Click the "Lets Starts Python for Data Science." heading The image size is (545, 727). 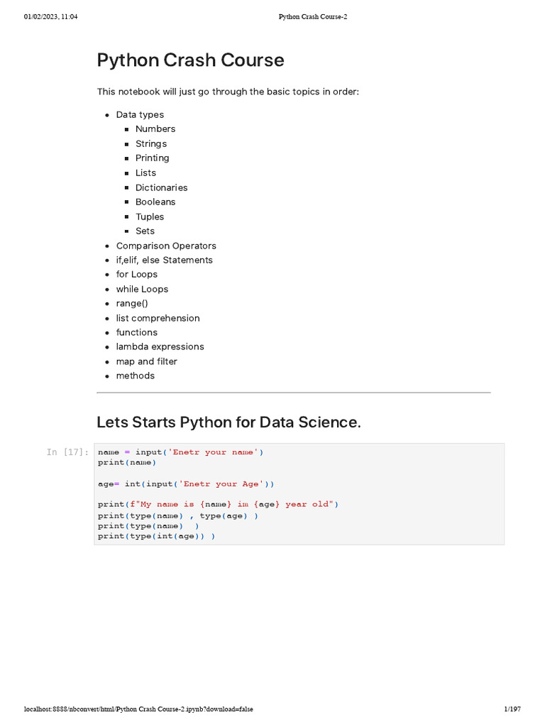(x=229, y=422)
